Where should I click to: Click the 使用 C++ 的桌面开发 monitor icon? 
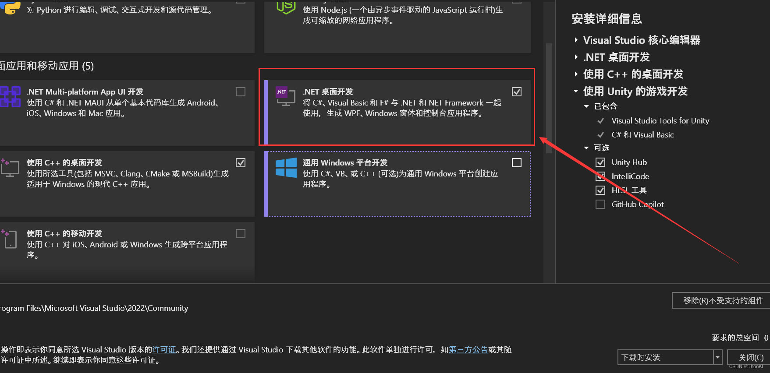(x=10, y=168)
